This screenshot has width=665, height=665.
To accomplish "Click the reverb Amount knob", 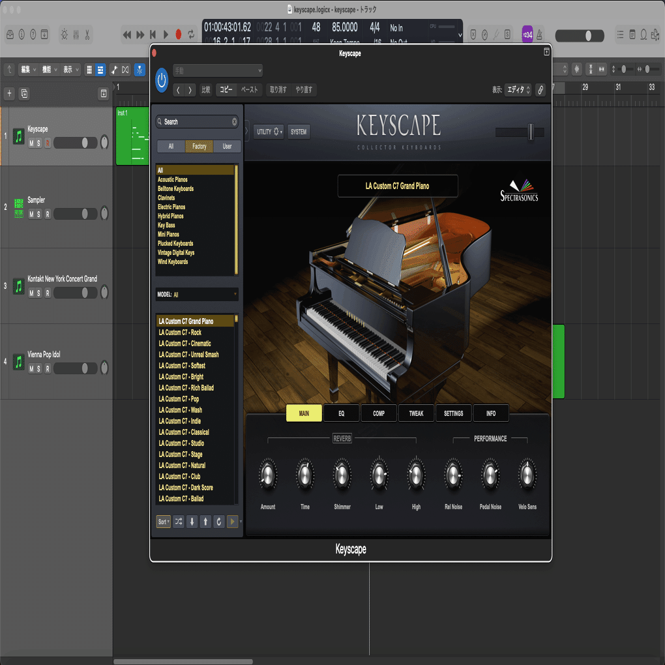I will pos(267,475).
